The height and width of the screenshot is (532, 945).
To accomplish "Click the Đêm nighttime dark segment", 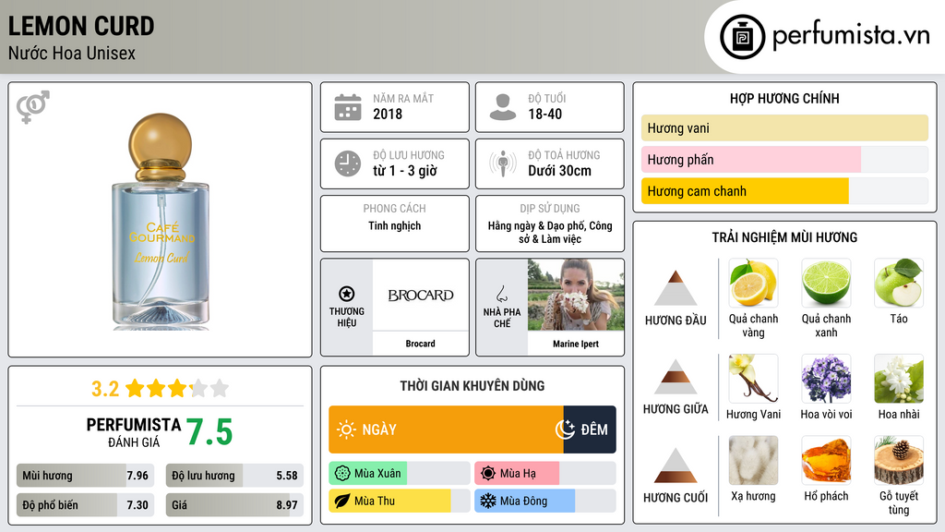I will (x=590, y=429).
